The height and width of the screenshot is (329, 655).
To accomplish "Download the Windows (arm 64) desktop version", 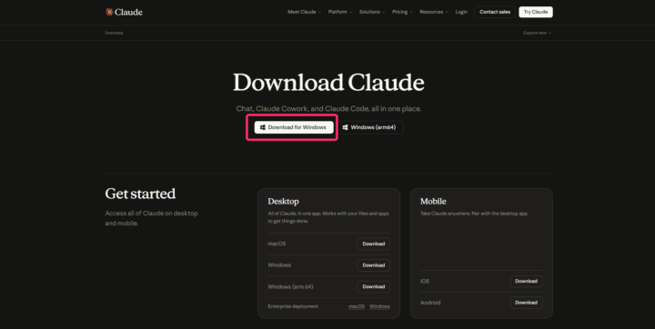I will coord(374,287).
